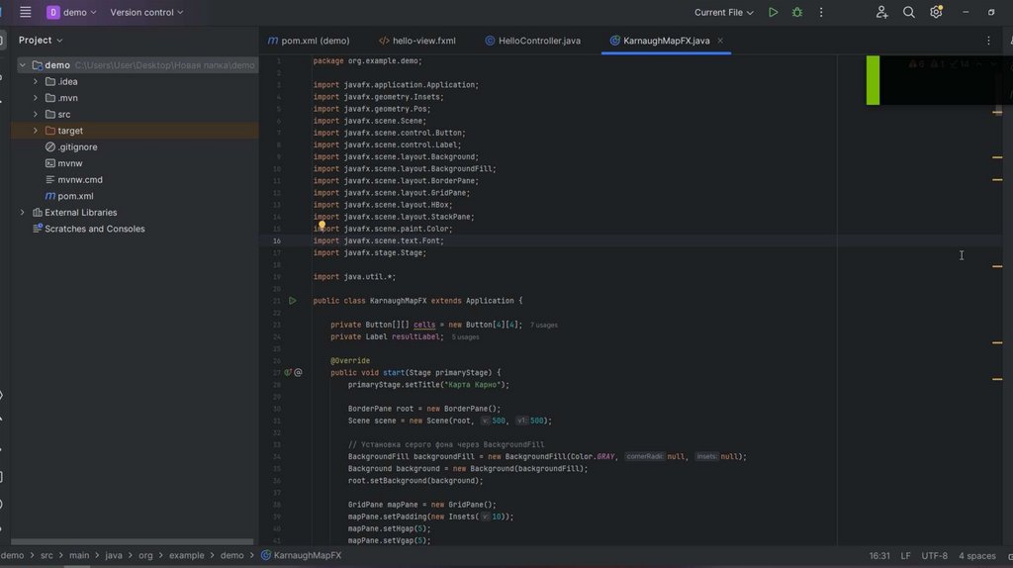Open the main hamburger menu

(25, 13)
